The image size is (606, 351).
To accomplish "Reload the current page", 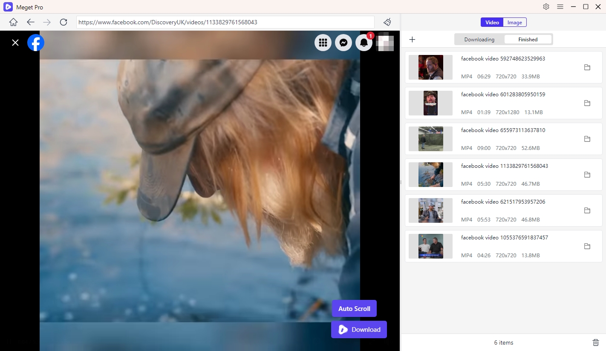I will (63, 22).
